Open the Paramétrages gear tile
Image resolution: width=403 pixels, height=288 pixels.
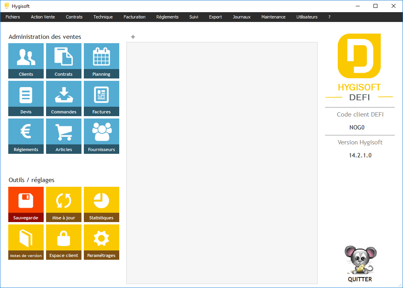(102, 242)
